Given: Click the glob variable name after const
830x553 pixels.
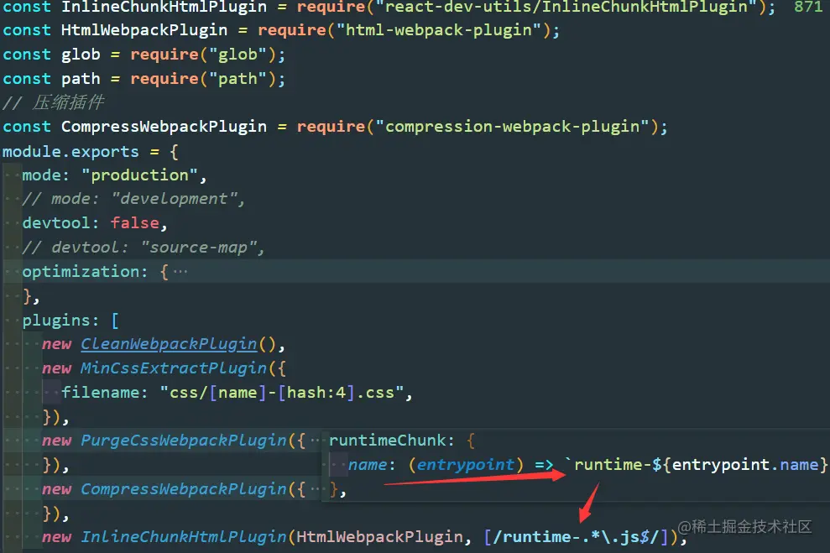Looking at the screenshot, I should pos(81,55).
